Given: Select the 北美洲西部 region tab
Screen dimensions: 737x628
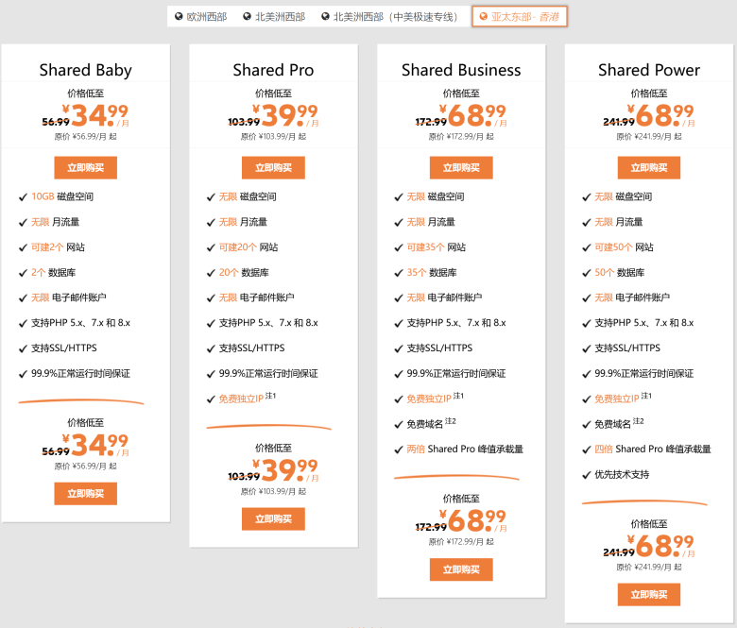Looking at the screenshot, I should (x=274, y=17).
